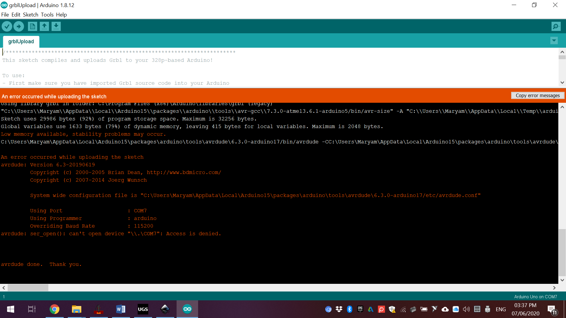Click the ENG language indicator
This screenshot has height=318, width=566.
[501, 309]
